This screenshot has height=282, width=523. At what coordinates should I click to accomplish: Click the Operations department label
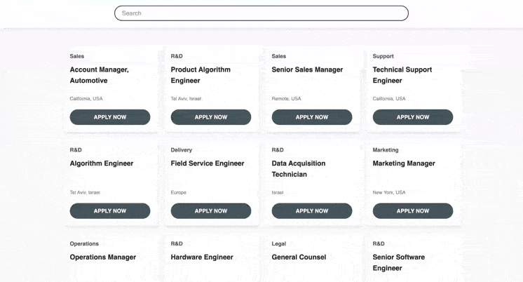(84, 243)
